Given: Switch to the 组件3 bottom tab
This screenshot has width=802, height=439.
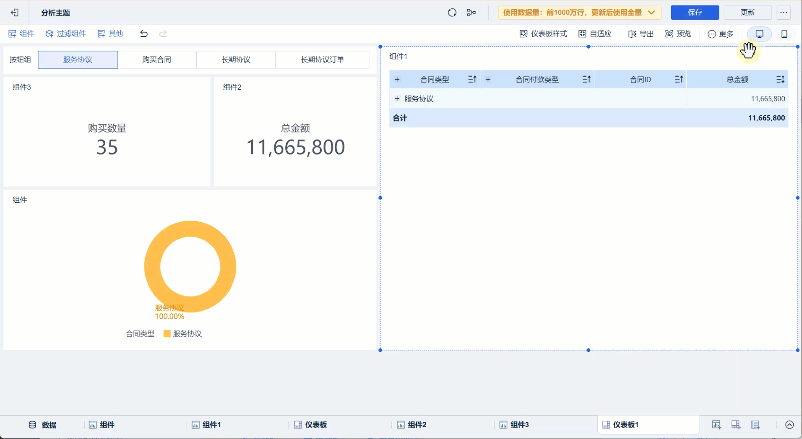Looking at the screenshot, I should (514, 425).
